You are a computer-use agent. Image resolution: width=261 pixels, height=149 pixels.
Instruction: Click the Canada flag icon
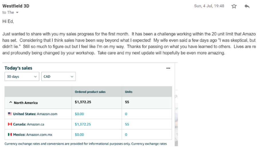10,124
